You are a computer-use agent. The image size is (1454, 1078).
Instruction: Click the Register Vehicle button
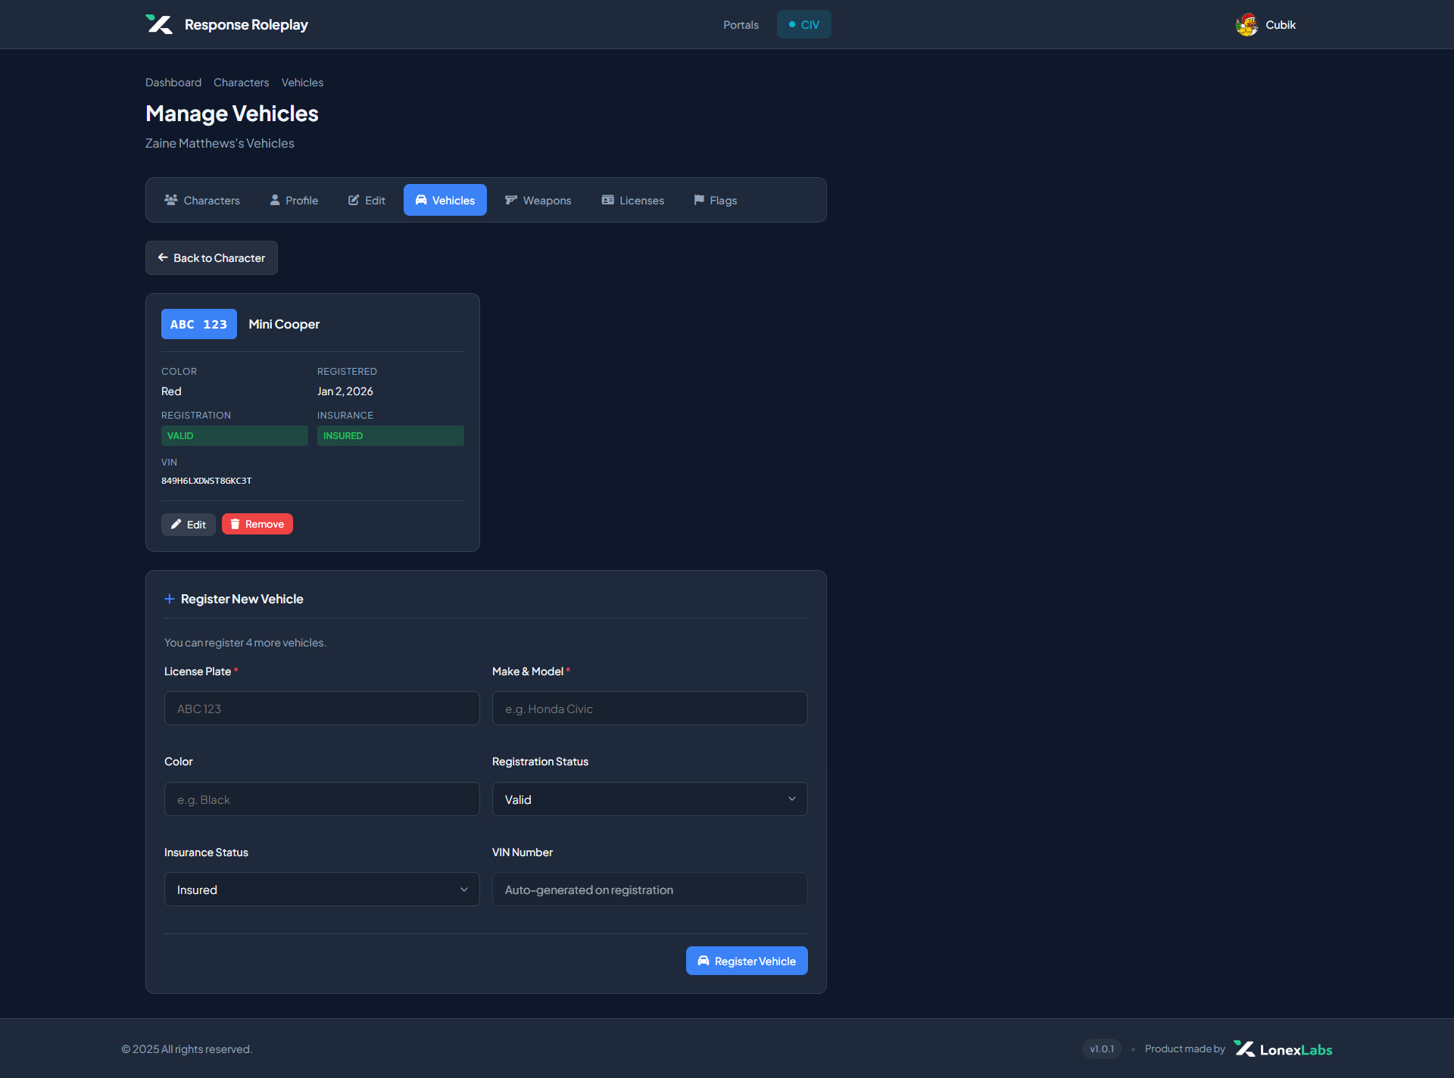747,961
